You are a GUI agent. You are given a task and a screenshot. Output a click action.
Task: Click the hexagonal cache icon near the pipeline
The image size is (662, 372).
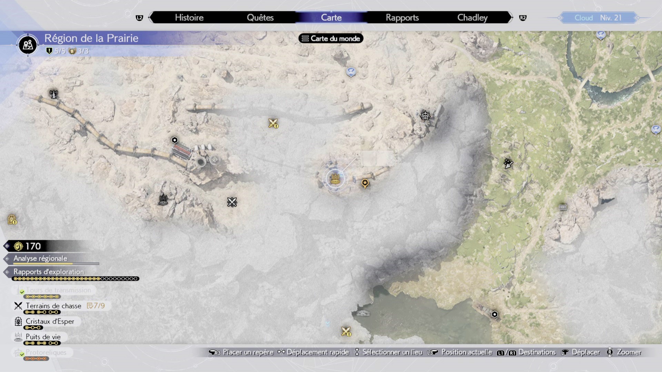tap(174, 140)
